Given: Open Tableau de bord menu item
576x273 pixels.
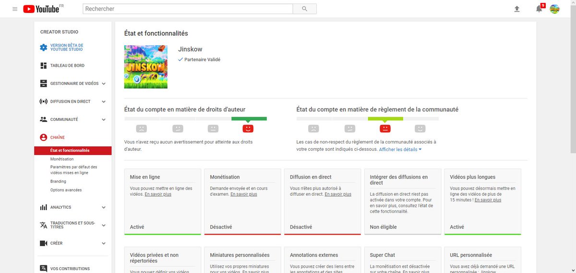Looking at the screenshot, I should point(67,65).
